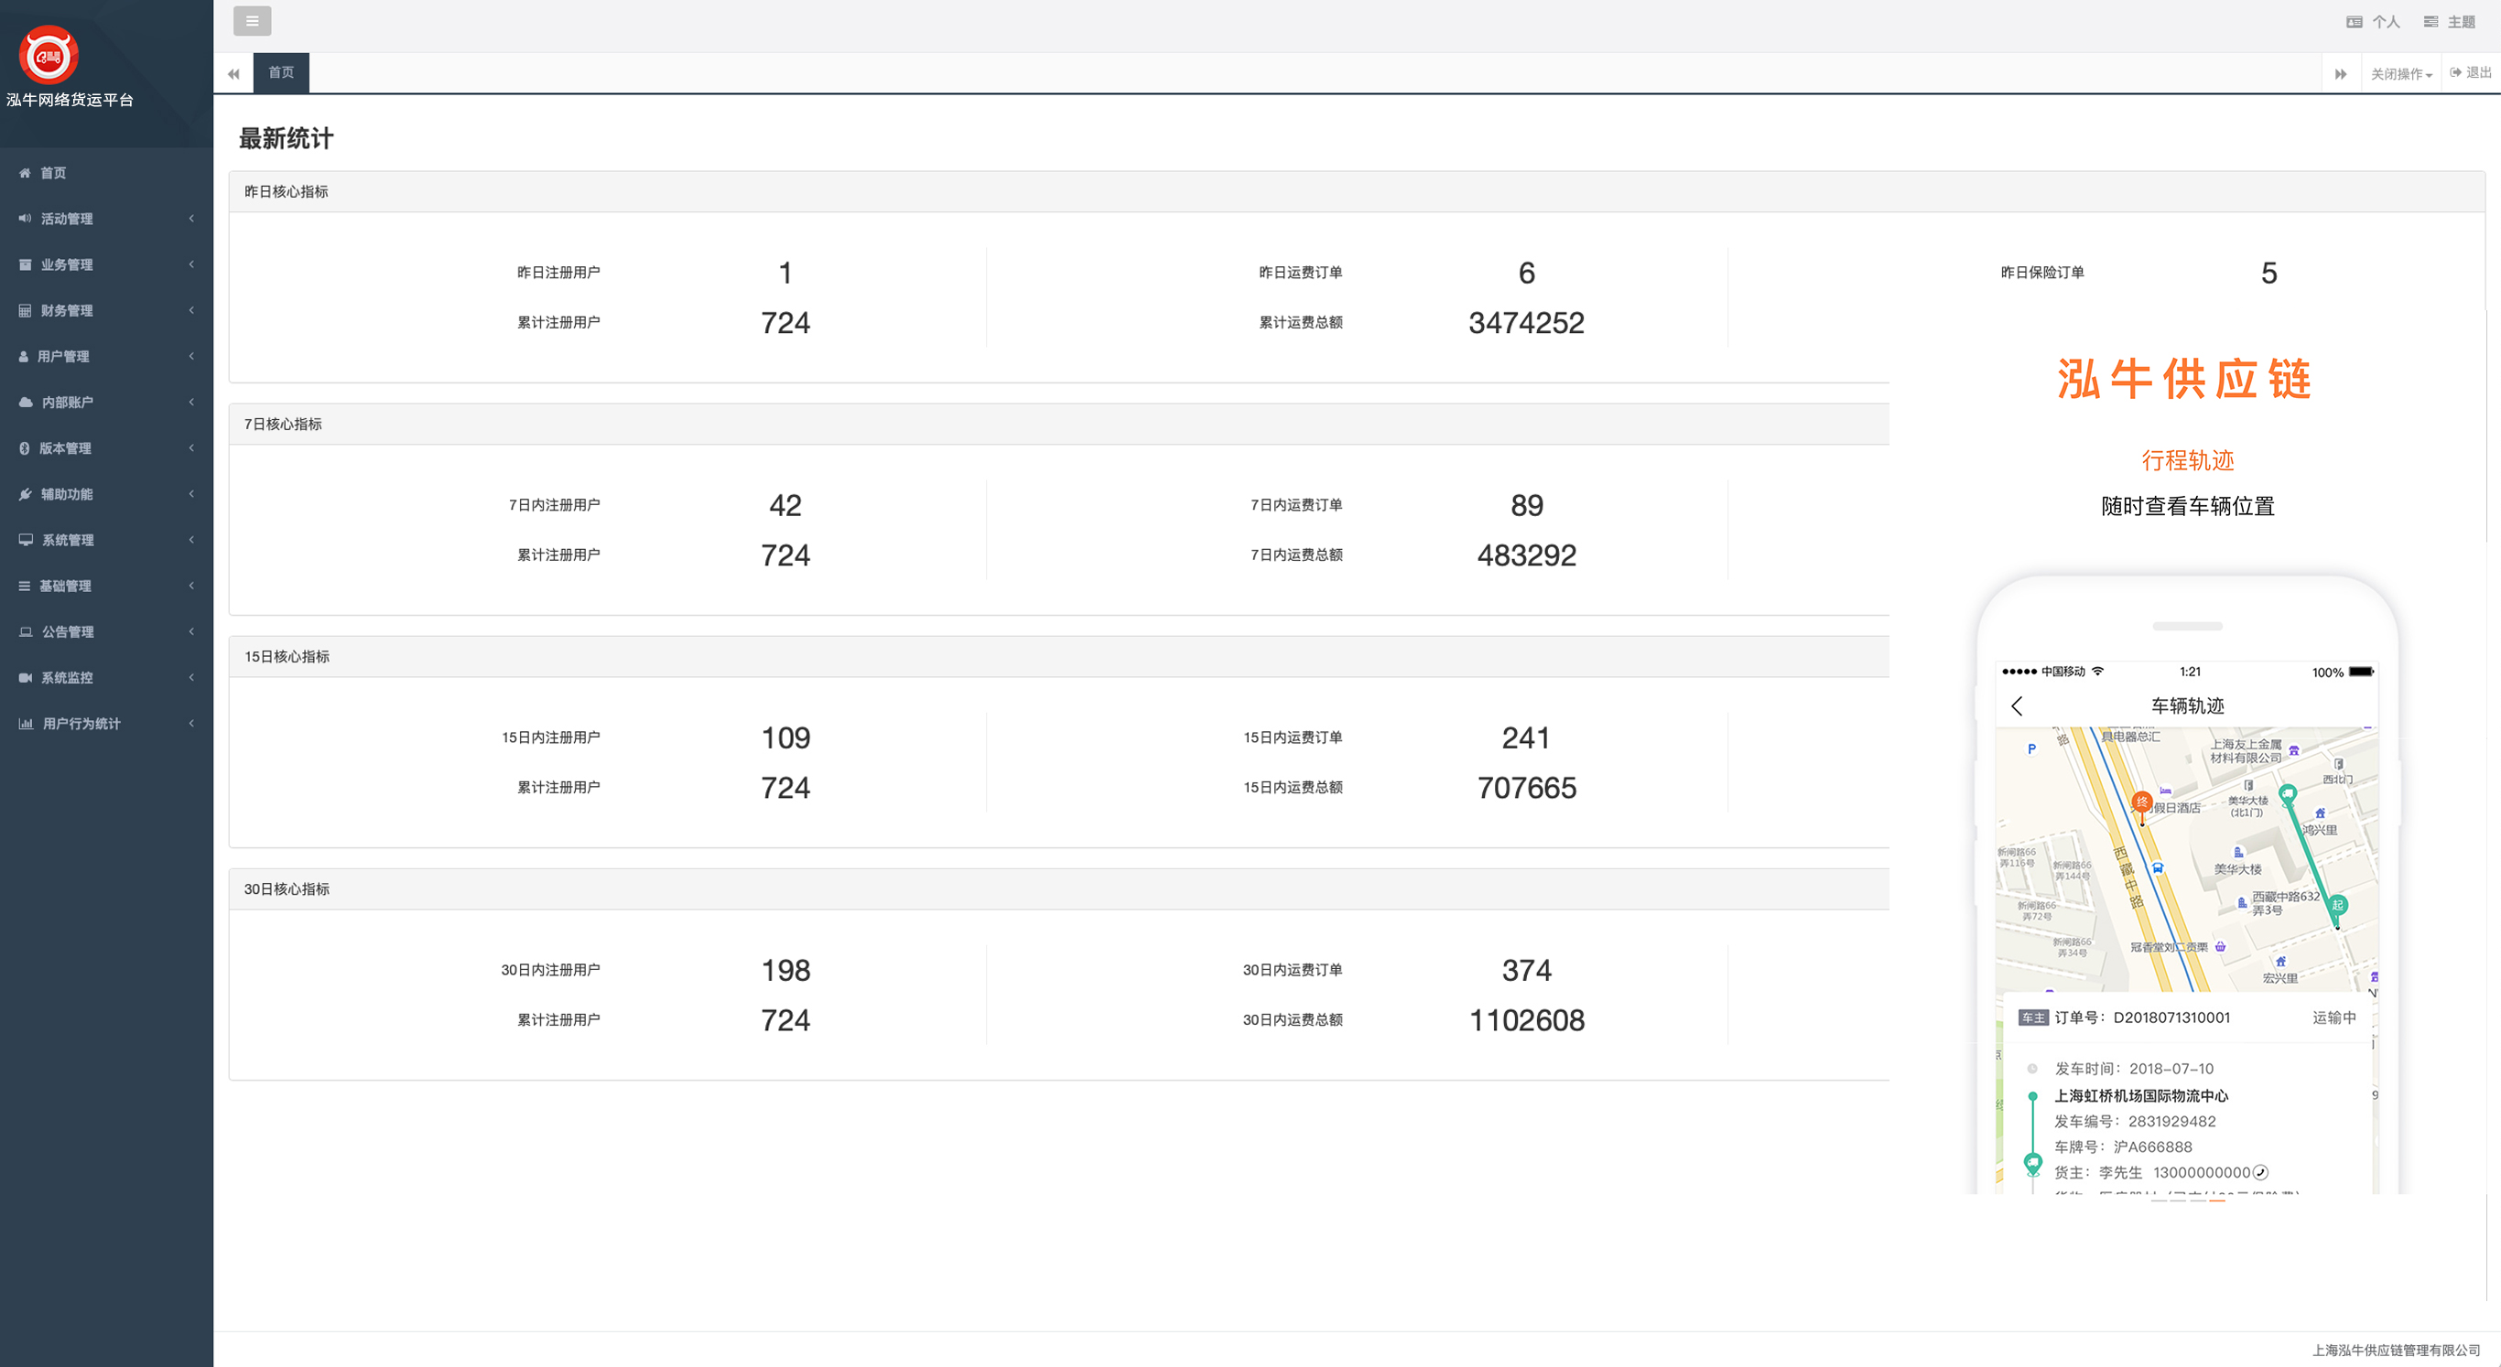The image size is (2501, 1367).
Task: Click the calculator icon for 财务管理
Action: tap(26, 310)
